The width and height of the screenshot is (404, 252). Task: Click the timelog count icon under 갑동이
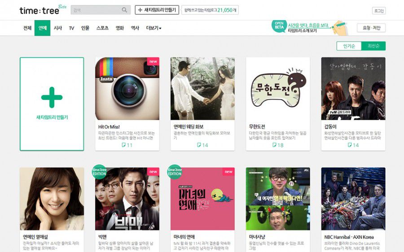point(350,145)
